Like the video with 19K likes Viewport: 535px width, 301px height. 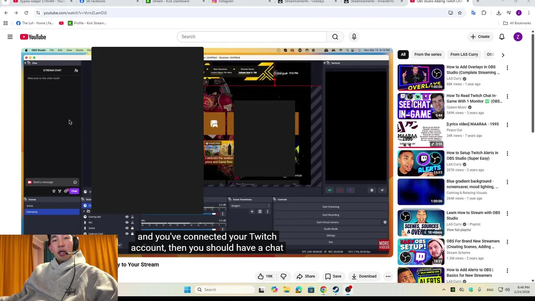(x=265, y=276)
